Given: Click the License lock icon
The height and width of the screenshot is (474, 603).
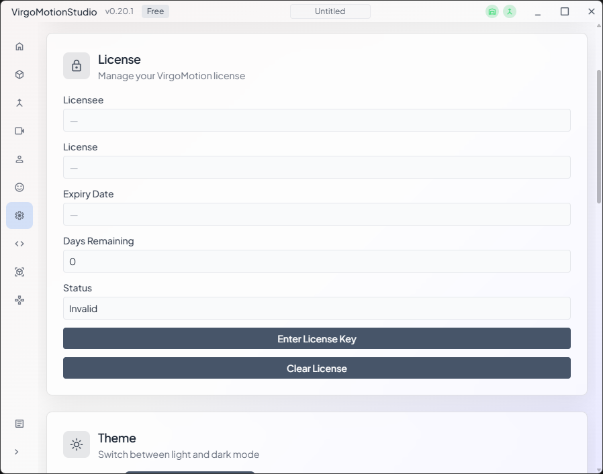Looking at the screenshot, I should pyautogui.click(x=77, y=66).
